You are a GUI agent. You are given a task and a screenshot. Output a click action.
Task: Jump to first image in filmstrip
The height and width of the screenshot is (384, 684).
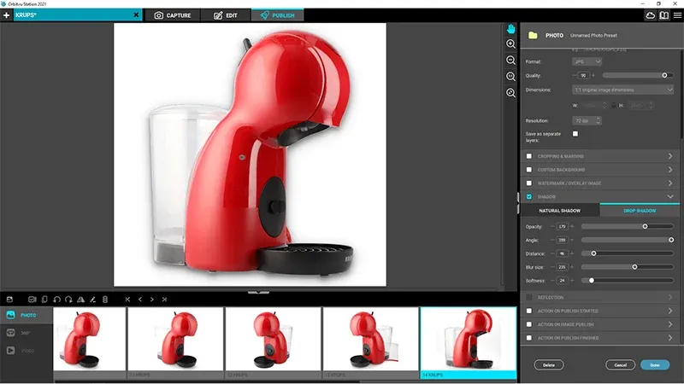127,300
